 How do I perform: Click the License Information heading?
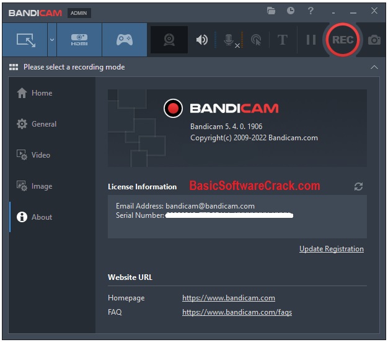(143, 187)
